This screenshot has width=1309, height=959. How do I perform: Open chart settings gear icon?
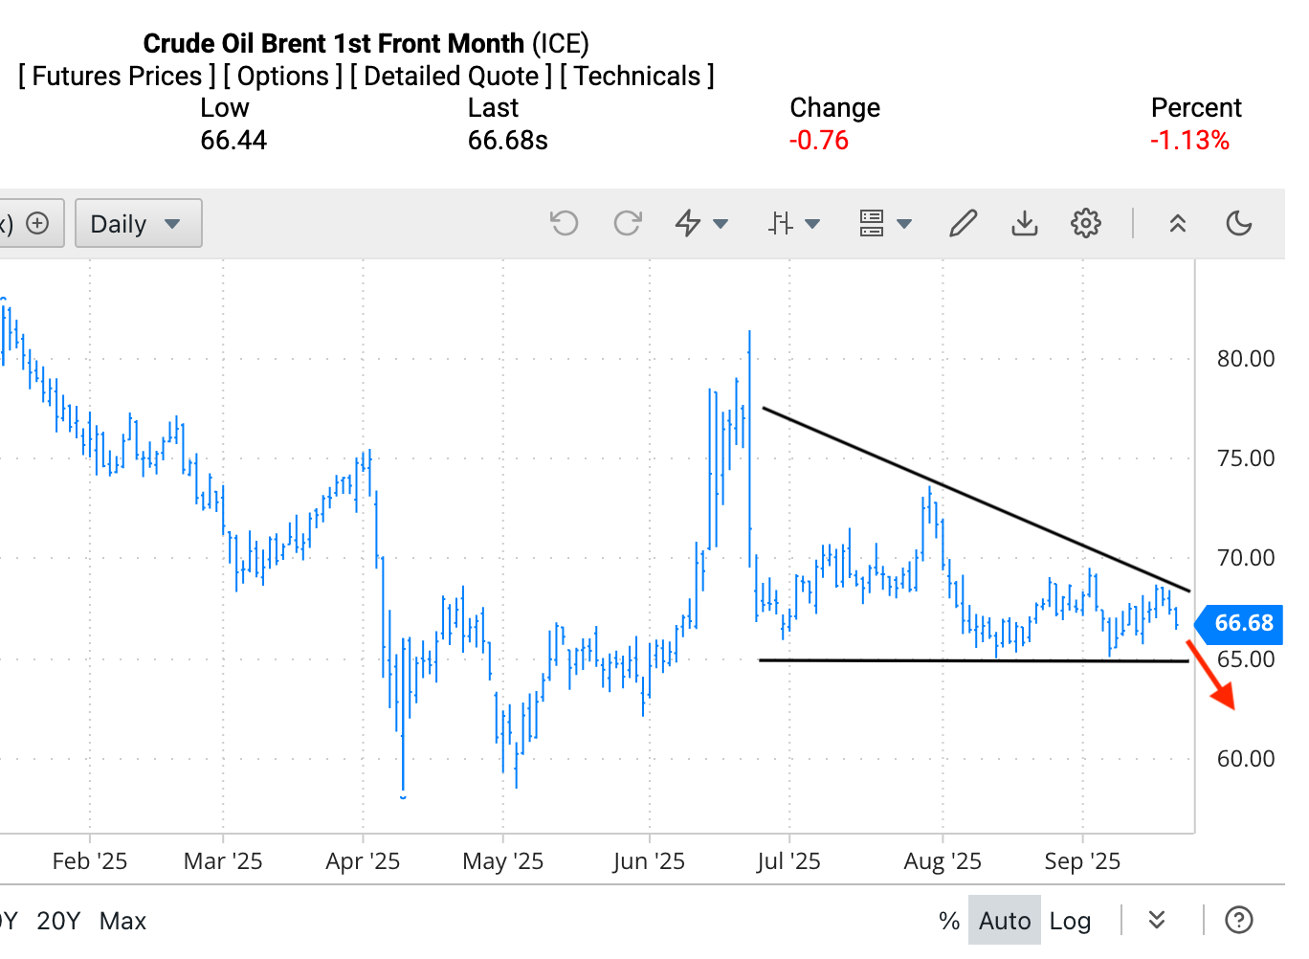pos(1086,224)
